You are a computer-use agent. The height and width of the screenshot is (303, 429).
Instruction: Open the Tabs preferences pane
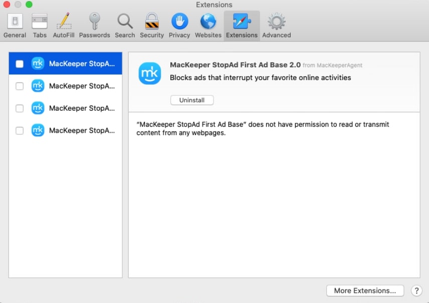coord(40,26)
